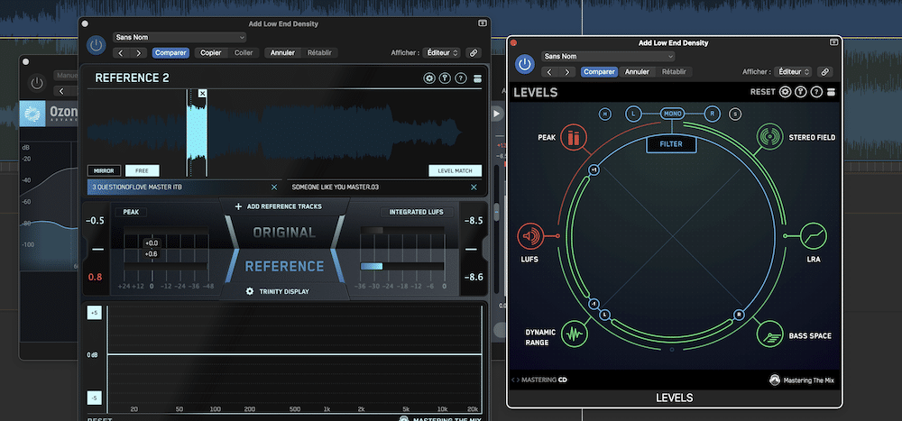Open the help question icon in REFERENCE 2
902x421 pixels.
(460, 78)
